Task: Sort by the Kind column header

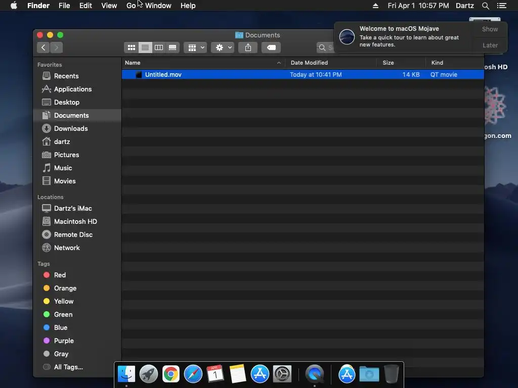Action: tap(455, 63)
